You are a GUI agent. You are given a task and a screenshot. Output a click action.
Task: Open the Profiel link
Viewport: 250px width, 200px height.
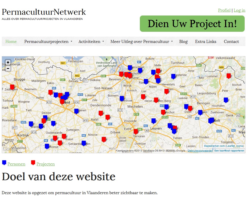pos(224,10)
